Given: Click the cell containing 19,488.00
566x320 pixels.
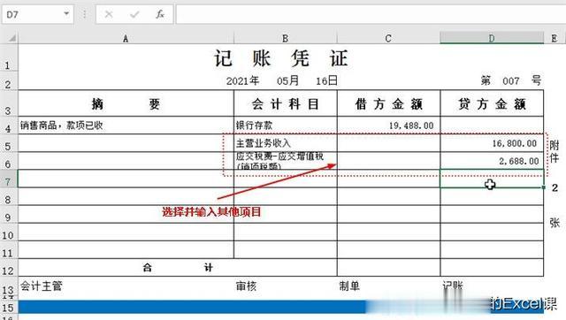Looking at the screenshot, I should tap(389, 126).
